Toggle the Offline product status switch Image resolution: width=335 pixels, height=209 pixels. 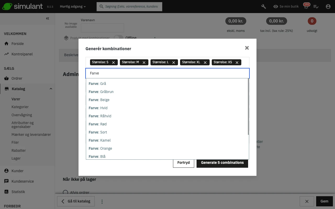[119, 38]
